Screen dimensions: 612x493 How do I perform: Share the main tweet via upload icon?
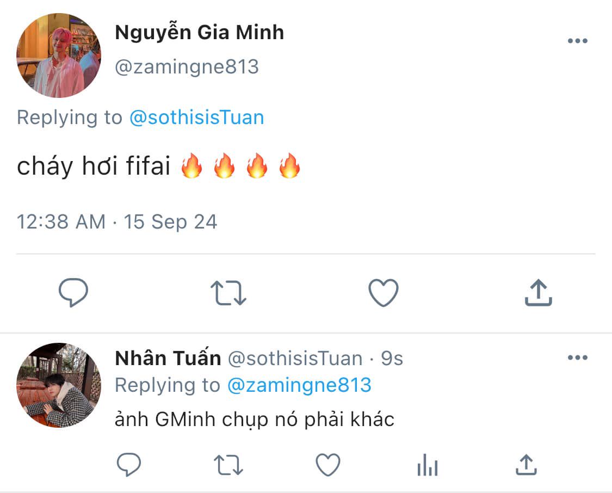538,292
